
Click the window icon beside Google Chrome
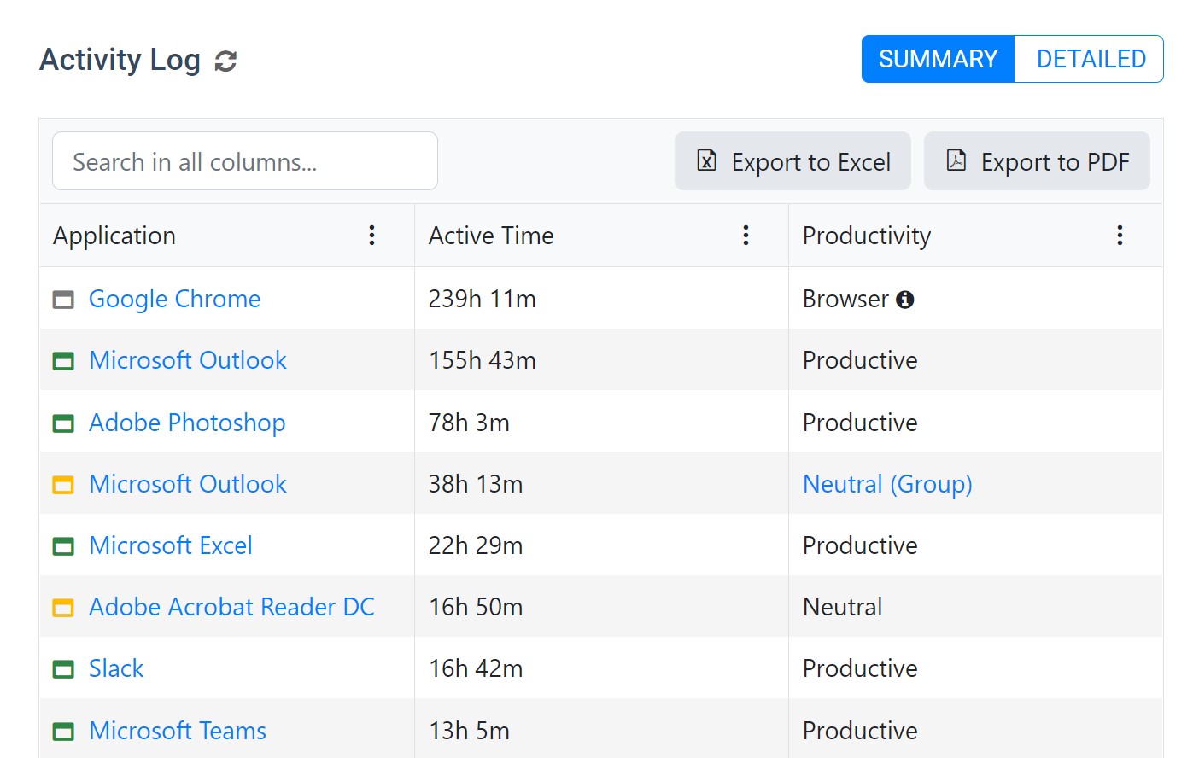pyautogui.click(x=63, y=300)
